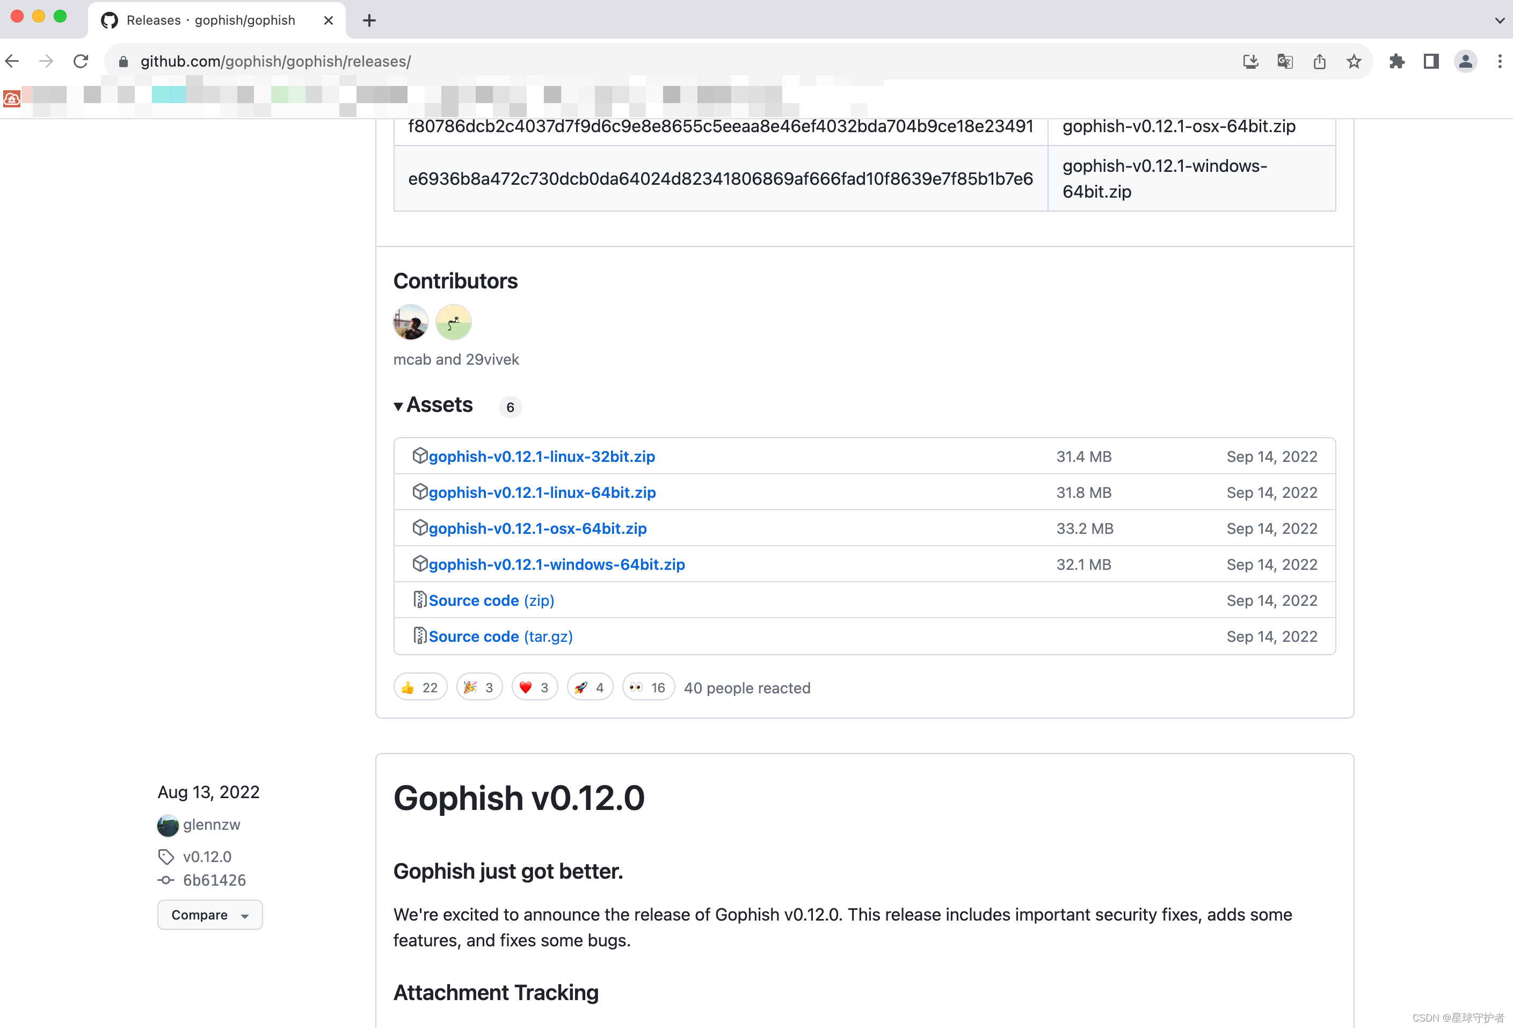1513x1028 pixels.
Task: Open mcab contributor avatar
Action: pos(411,322)
